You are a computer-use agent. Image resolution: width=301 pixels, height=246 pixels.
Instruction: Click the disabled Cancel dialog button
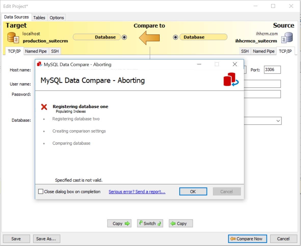(x=227, y=191)
